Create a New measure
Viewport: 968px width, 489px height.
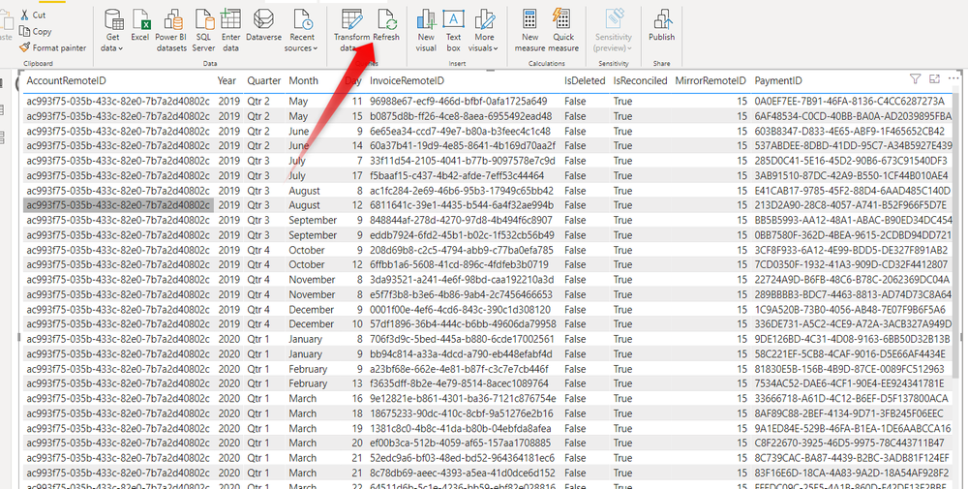click(530, 29)
